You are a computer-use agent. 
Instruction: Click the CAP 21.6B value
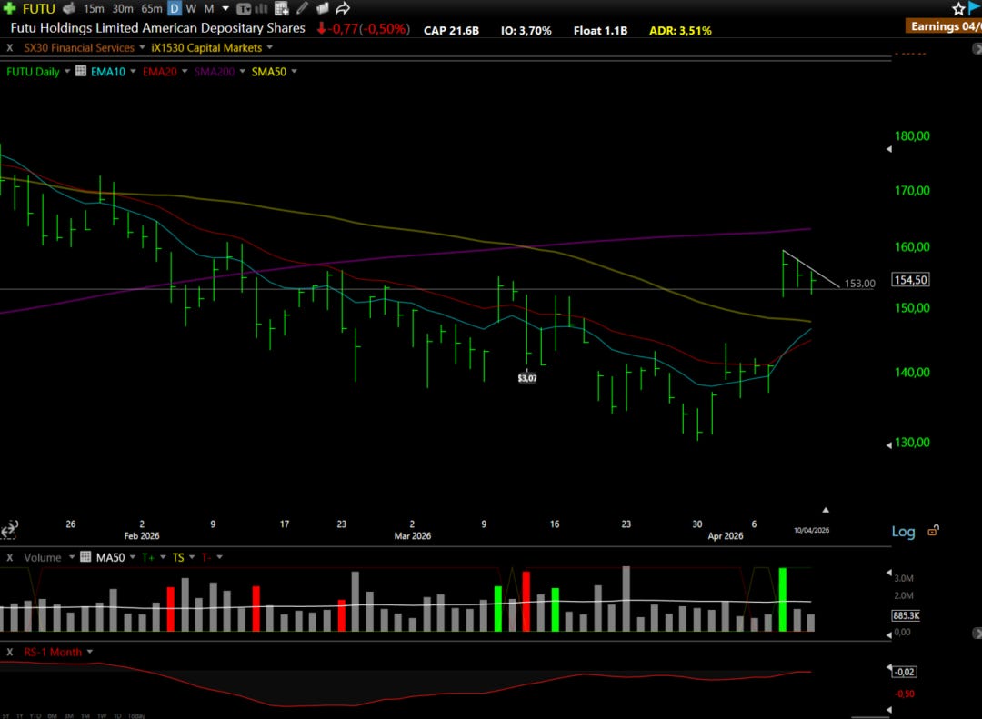click(451, 30)
